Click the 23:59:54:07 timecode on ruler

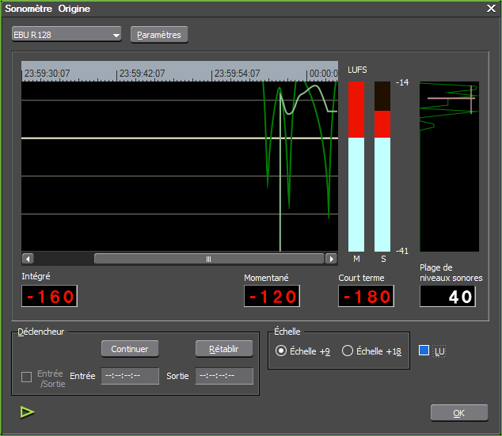tap(237, 74)
